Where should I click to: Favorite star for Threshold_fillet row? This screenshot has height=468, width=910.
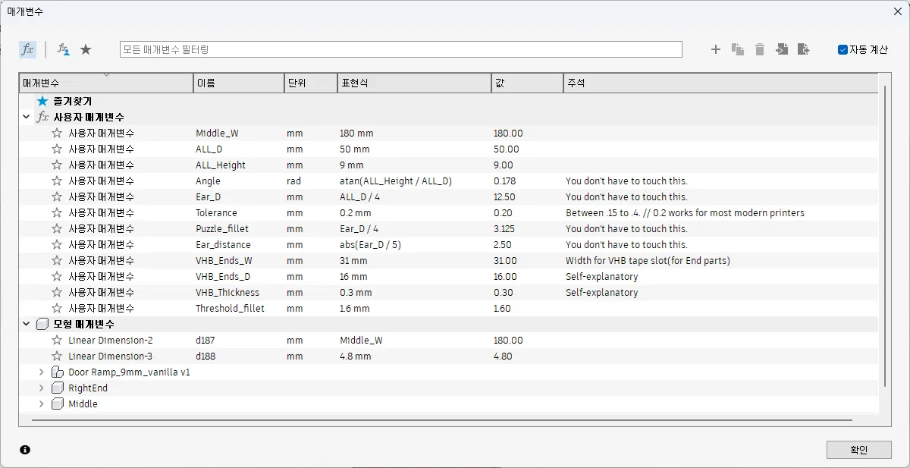(57, 309)
